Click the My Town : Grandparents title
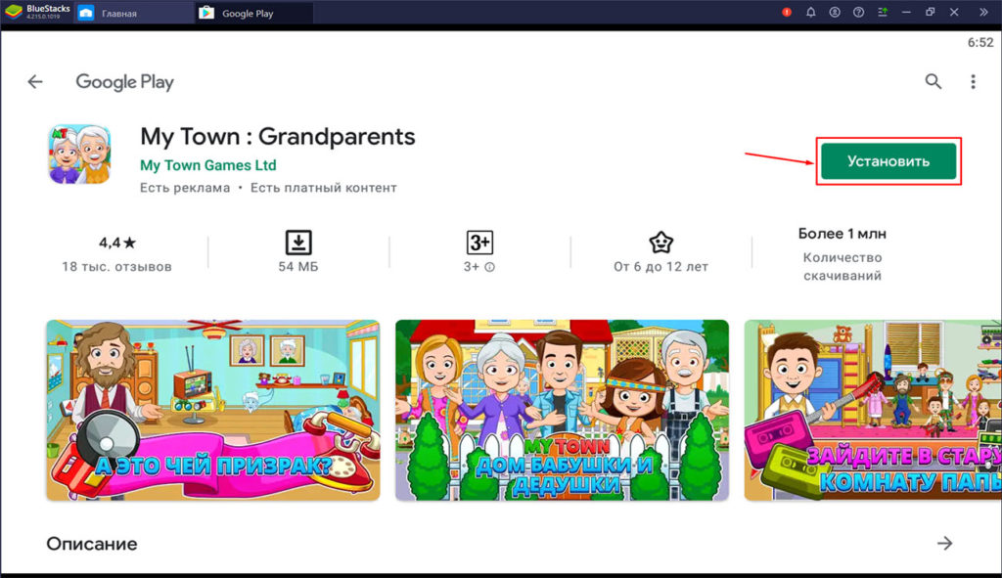The height and width of the screenshot is (578, 1002). point(277,137)
